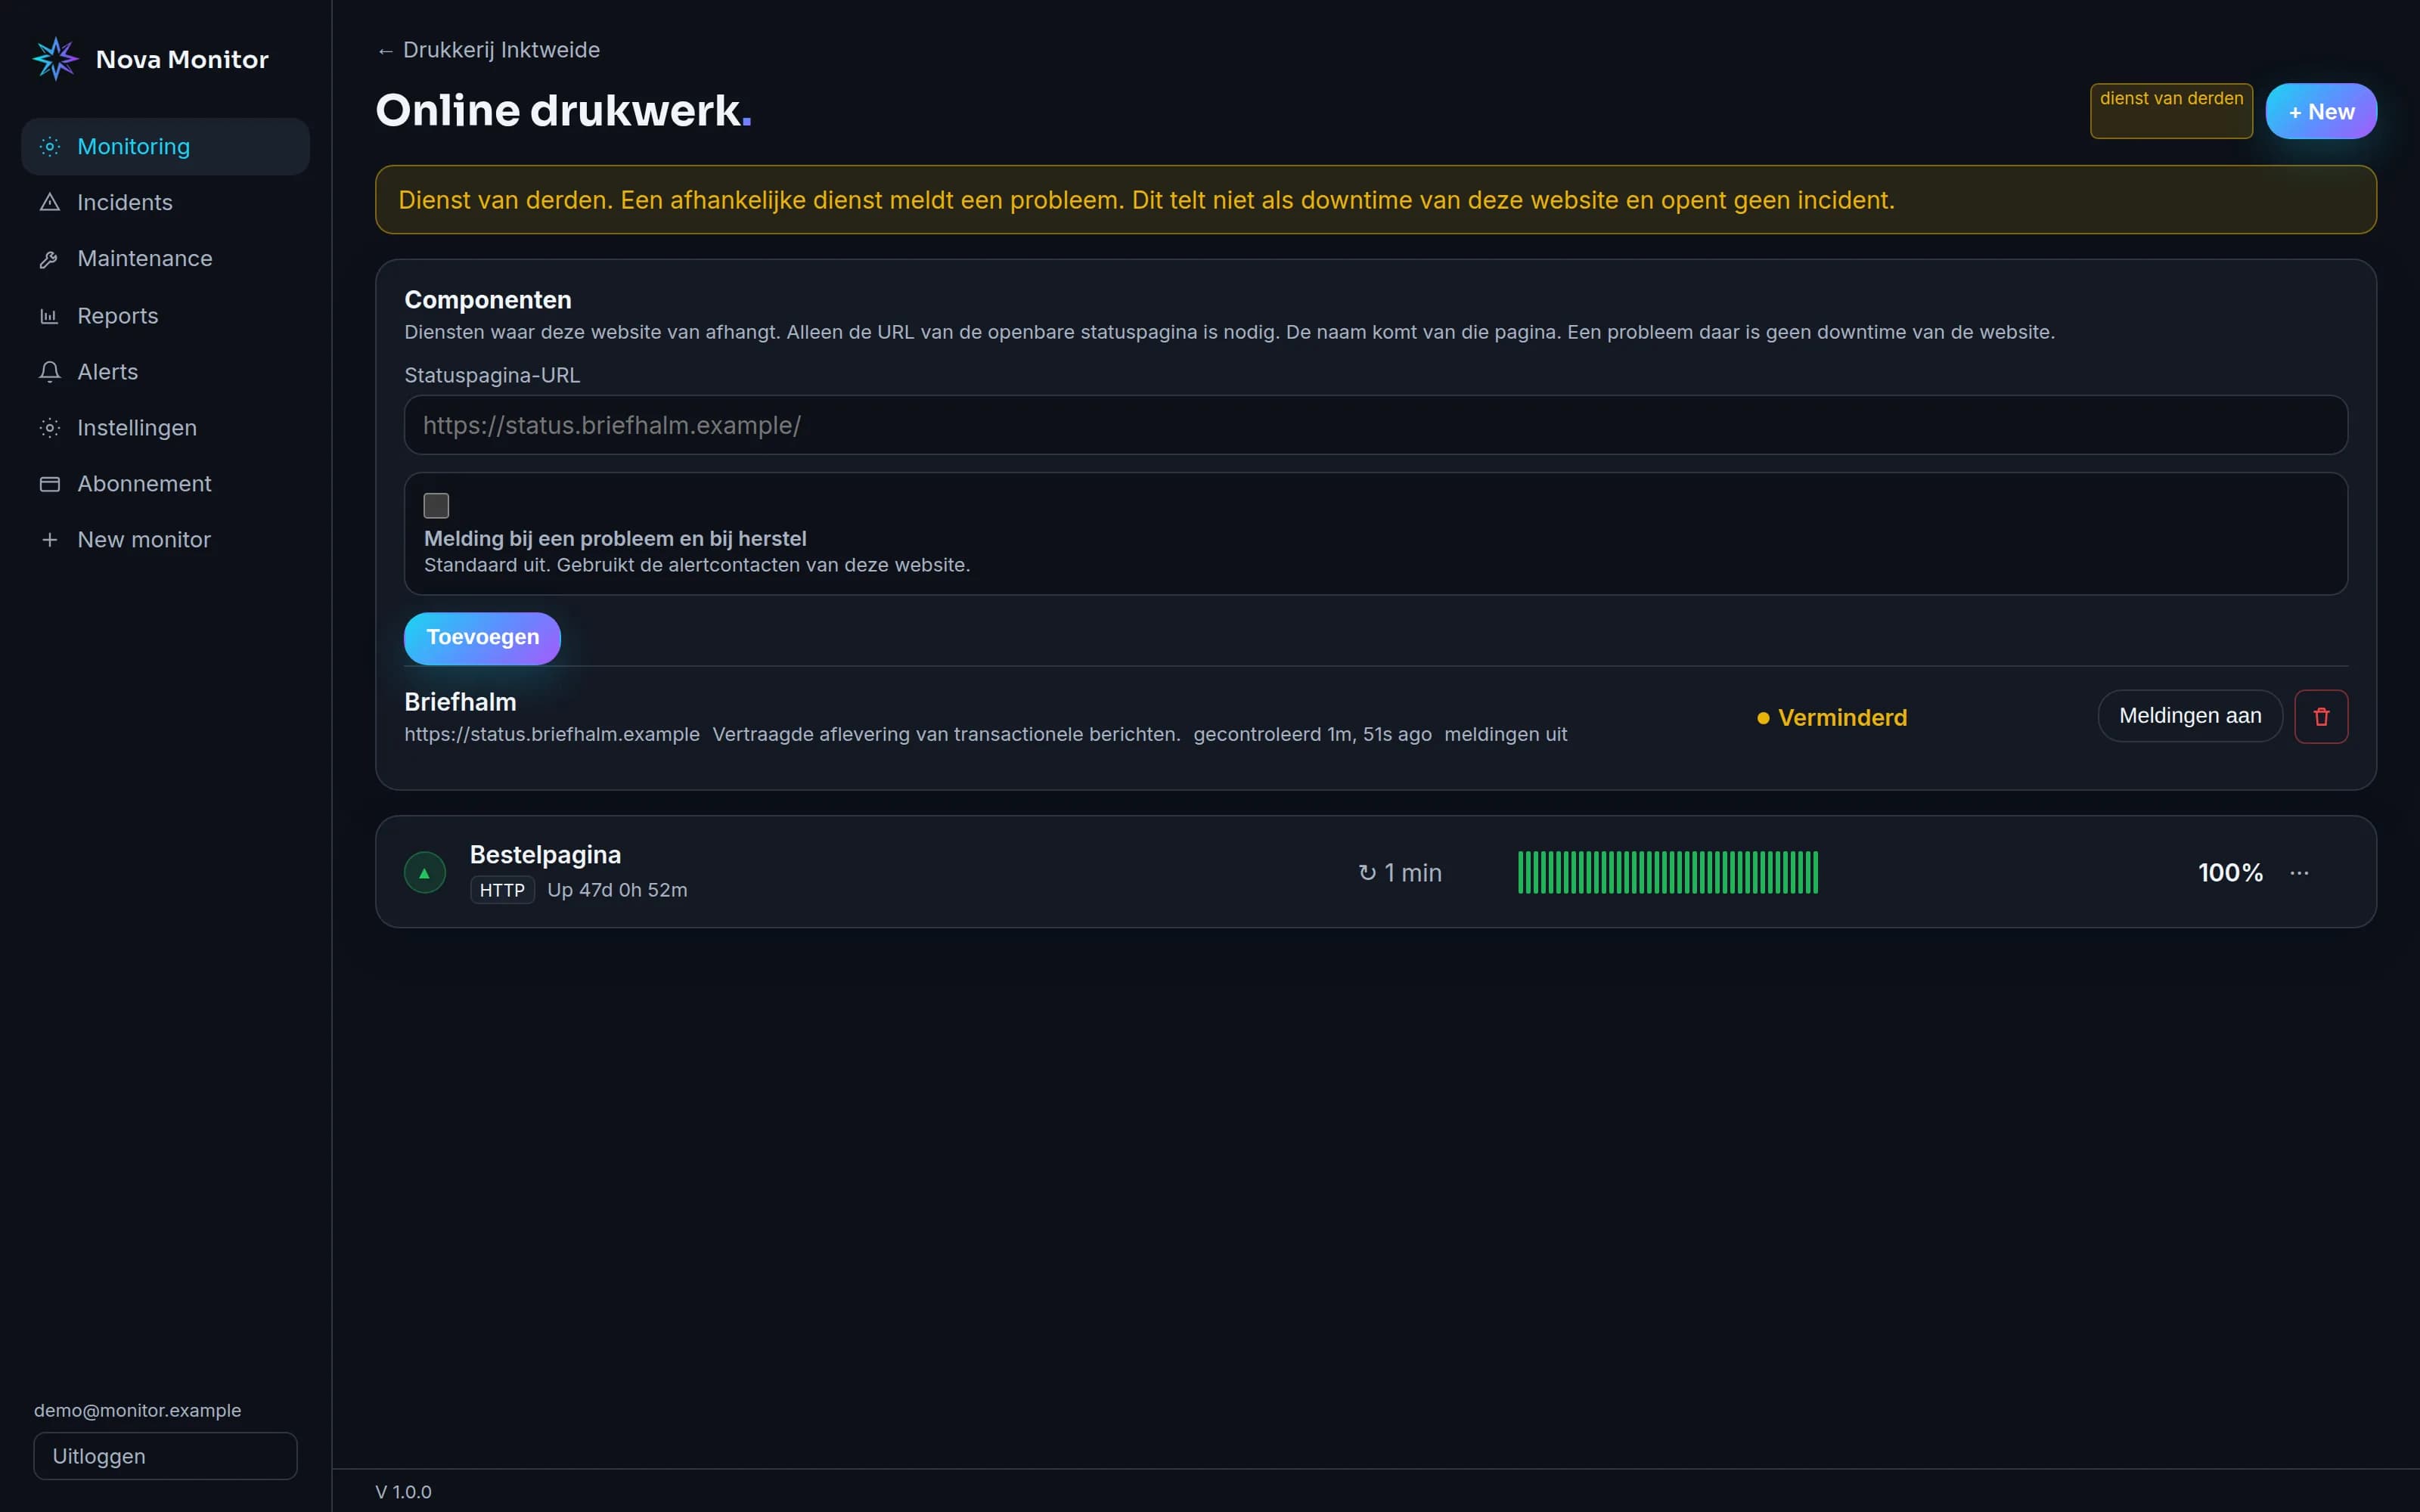Click the Dienst van derden warning banner
The width and height of the screenshot is (2420, 1512).
pyautogui.click(x=1375, y=200)
